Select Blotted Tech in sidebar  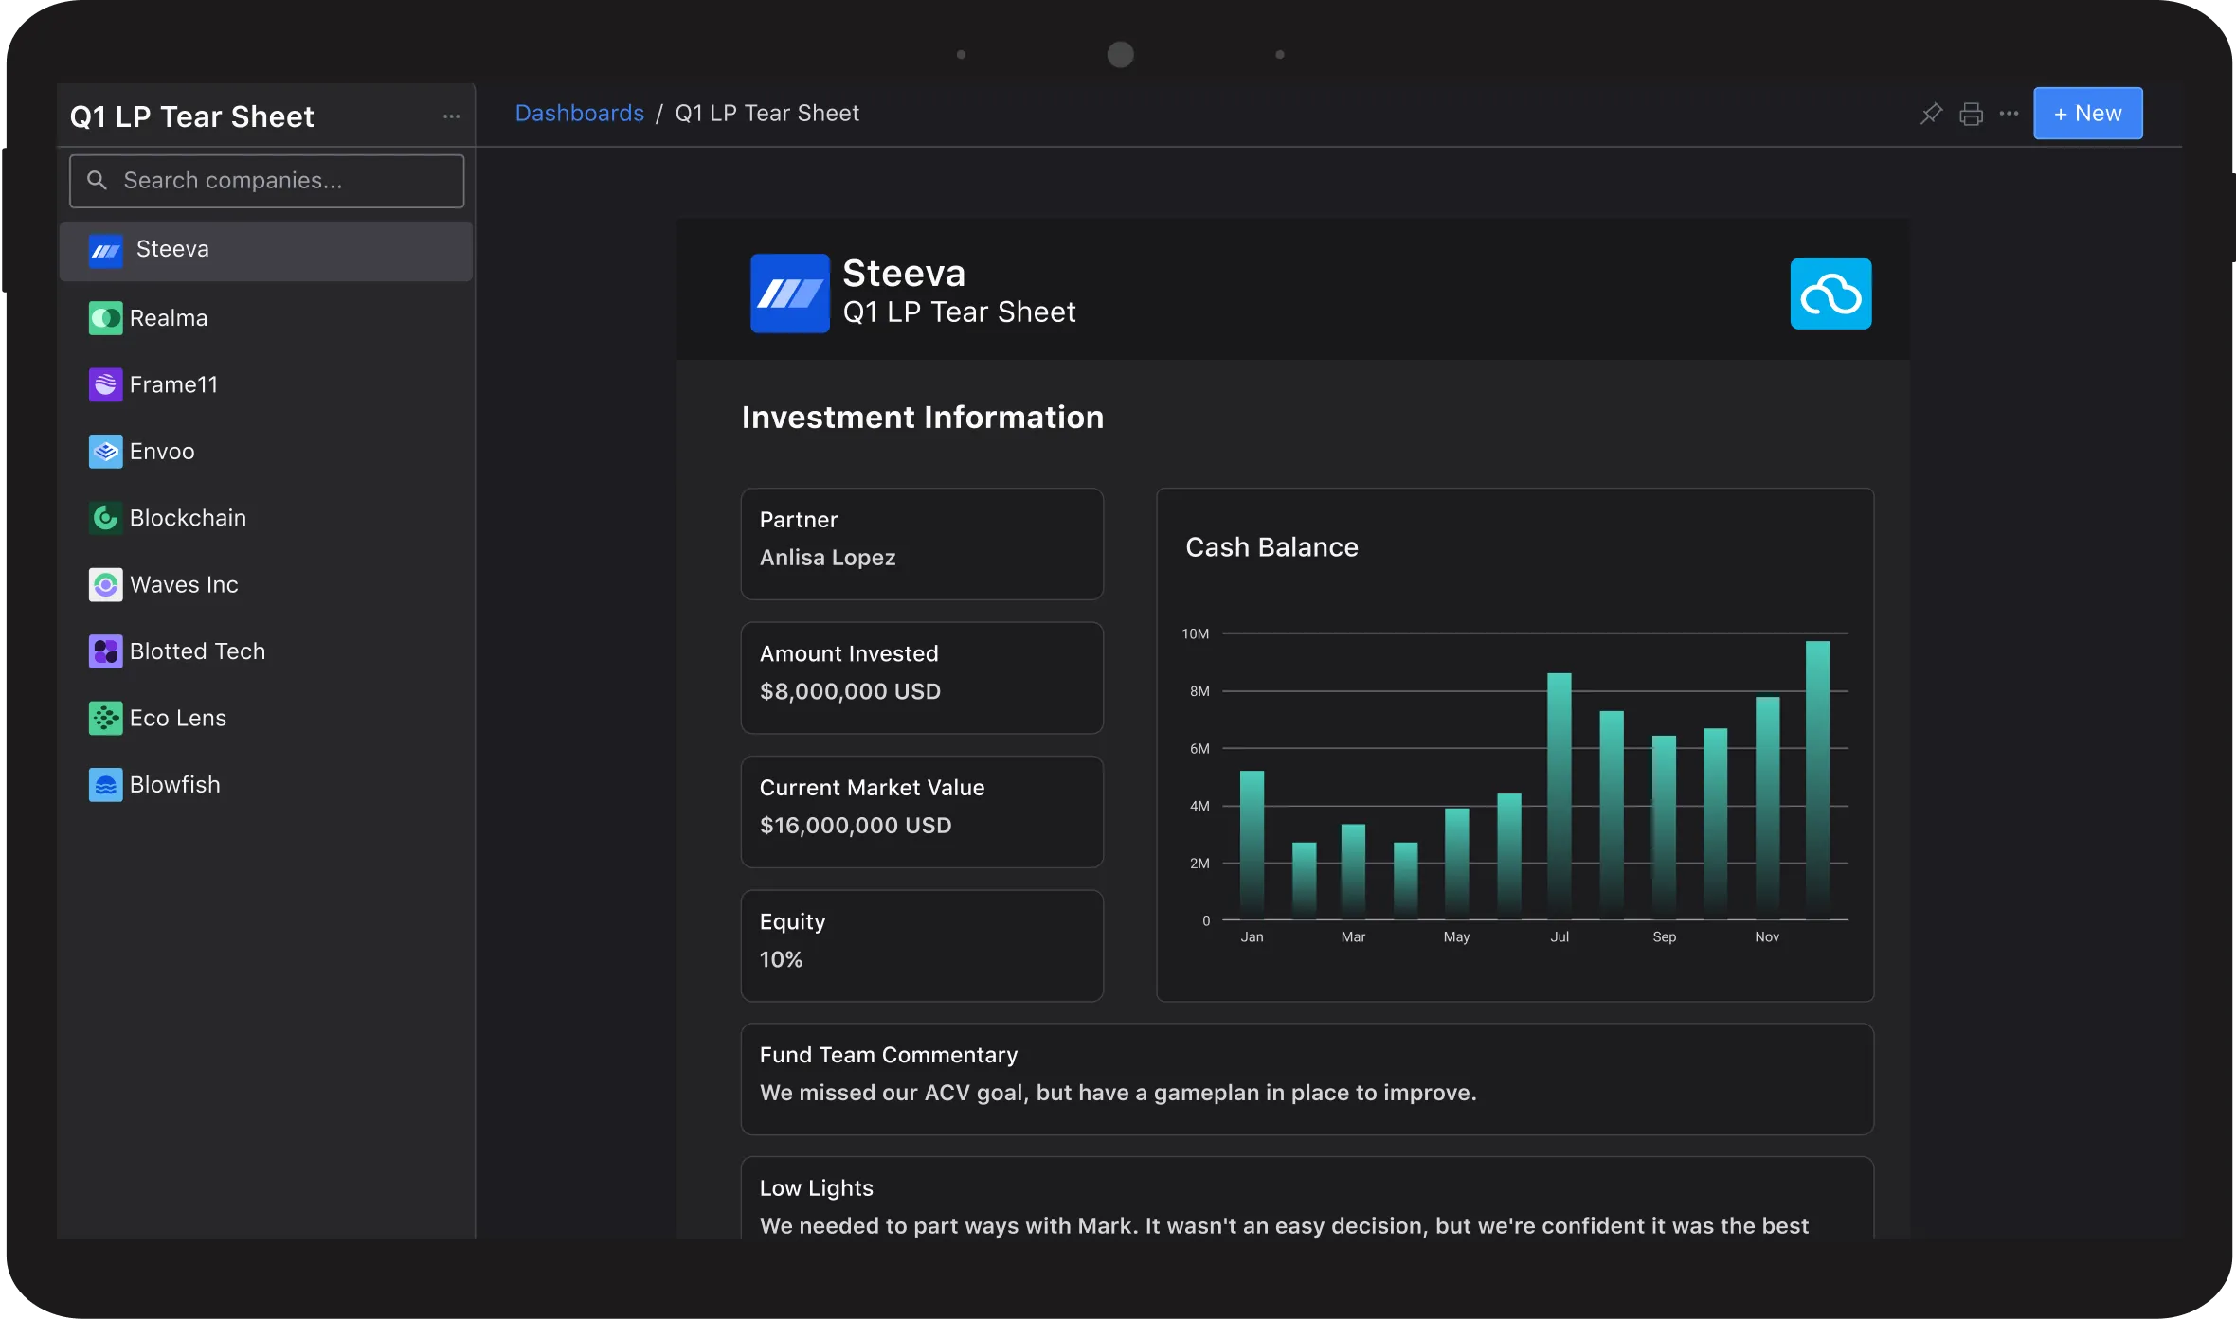pyautogui.click(x=197, y=651)
